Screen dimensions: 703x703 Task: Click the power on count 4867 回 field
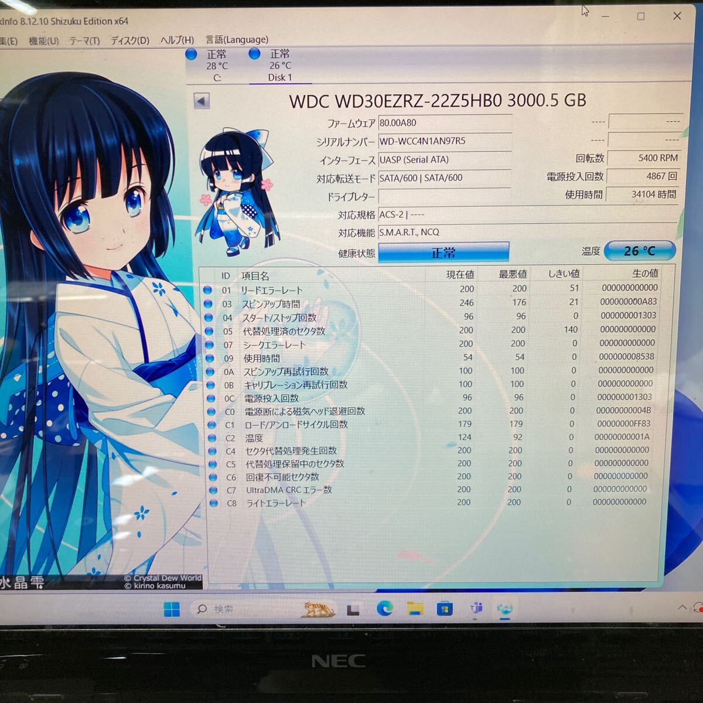pyautogui.click(x=643, y=176)
